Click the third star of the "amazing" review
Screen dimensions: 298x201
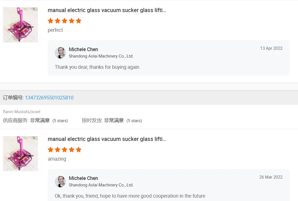64,150
